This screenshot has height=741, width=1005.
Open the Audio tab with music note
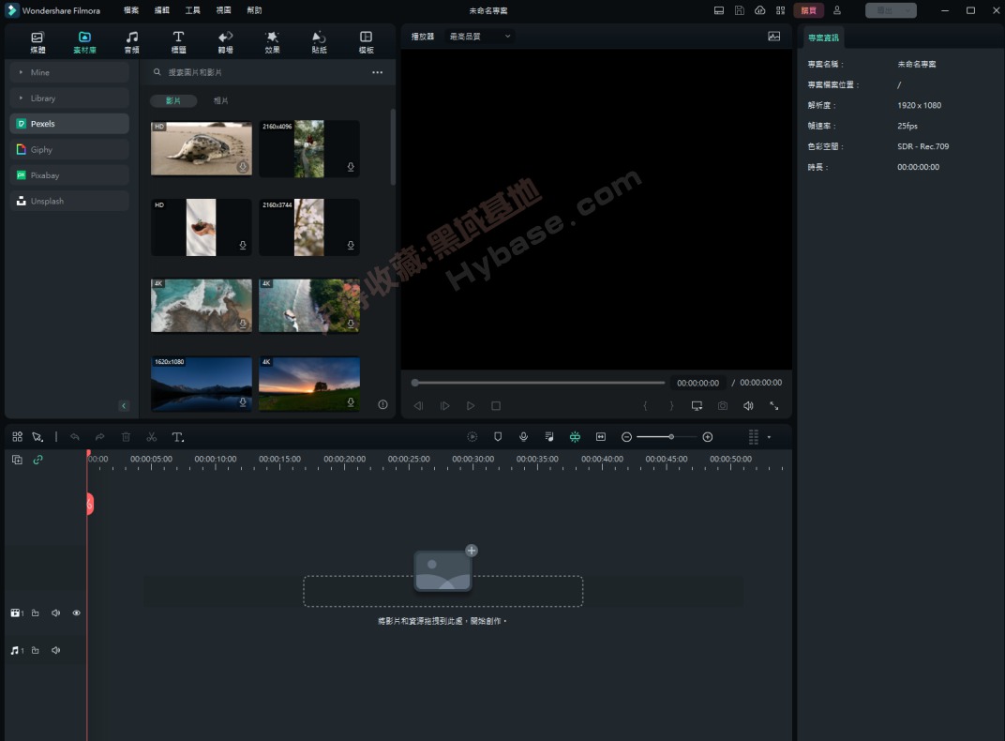coord(131,41)
